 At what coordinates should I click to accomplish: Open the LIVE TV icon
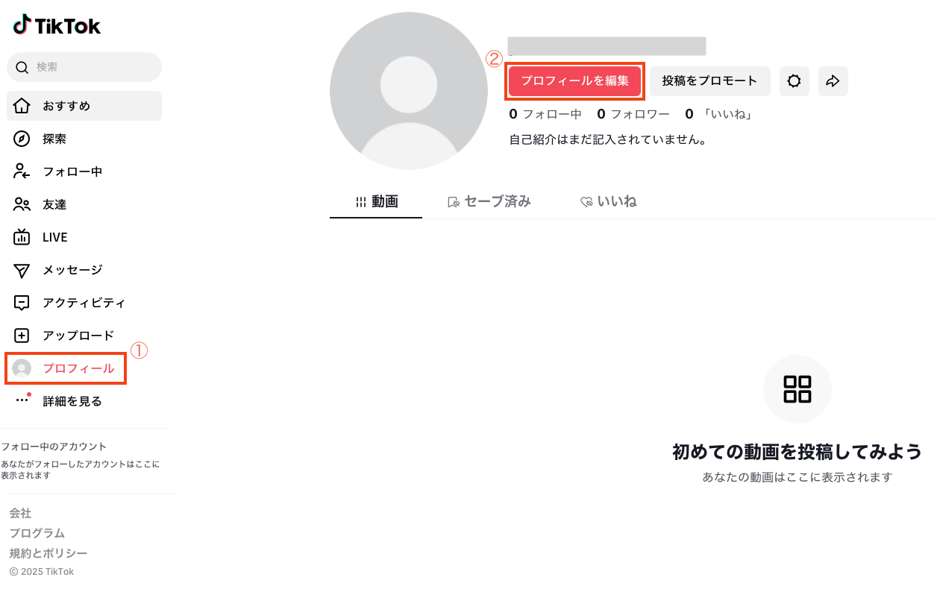click(x=22, y=237)
